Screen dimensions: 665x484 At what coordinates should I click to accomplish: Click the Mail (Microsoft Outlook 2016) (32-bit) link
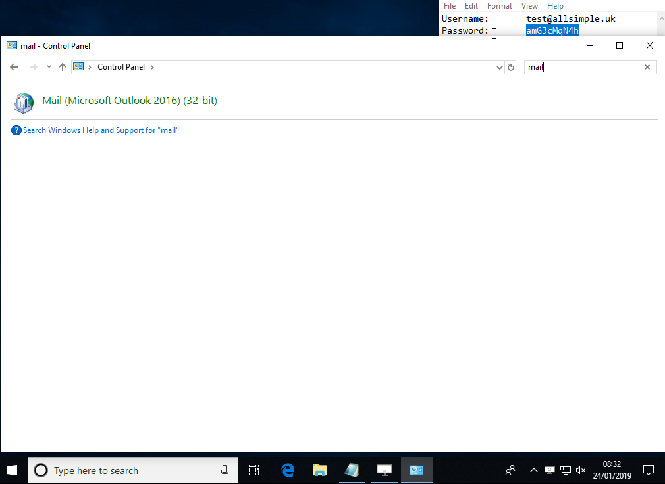coord(130,101)
